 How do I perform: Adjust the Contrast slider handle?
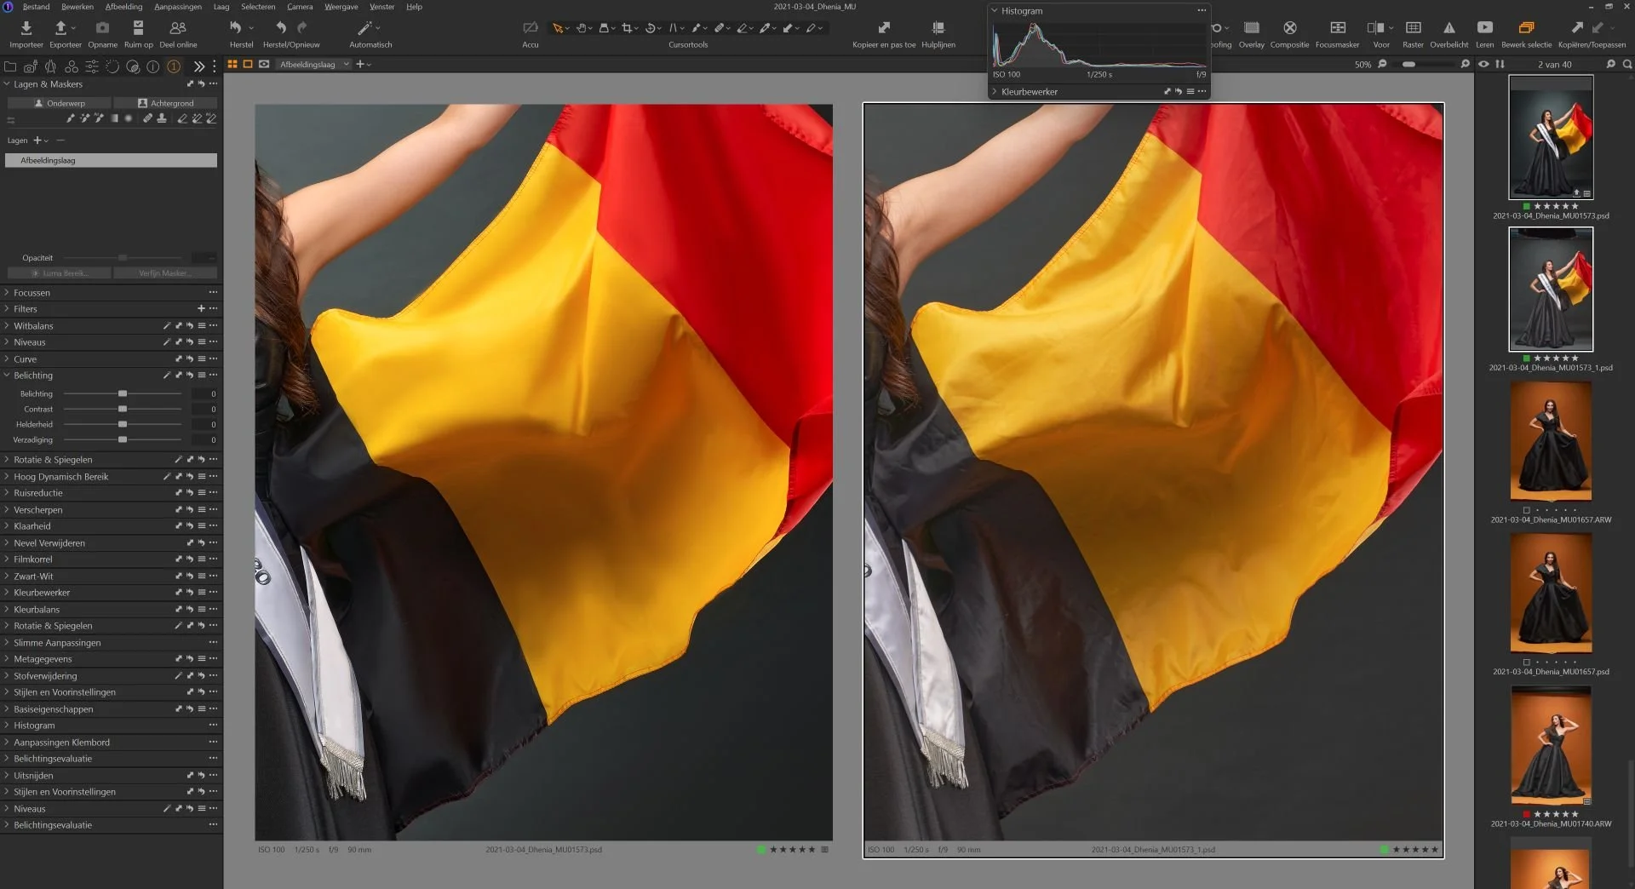coord(123,410)
